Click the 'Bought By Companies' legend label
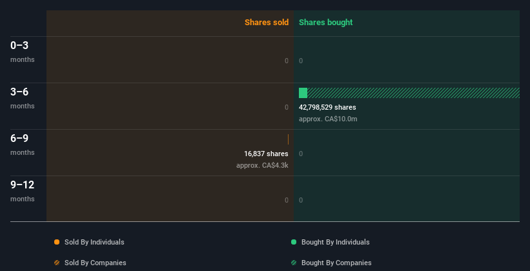This screenshot has width=530, height=271. tap(336, 263)
